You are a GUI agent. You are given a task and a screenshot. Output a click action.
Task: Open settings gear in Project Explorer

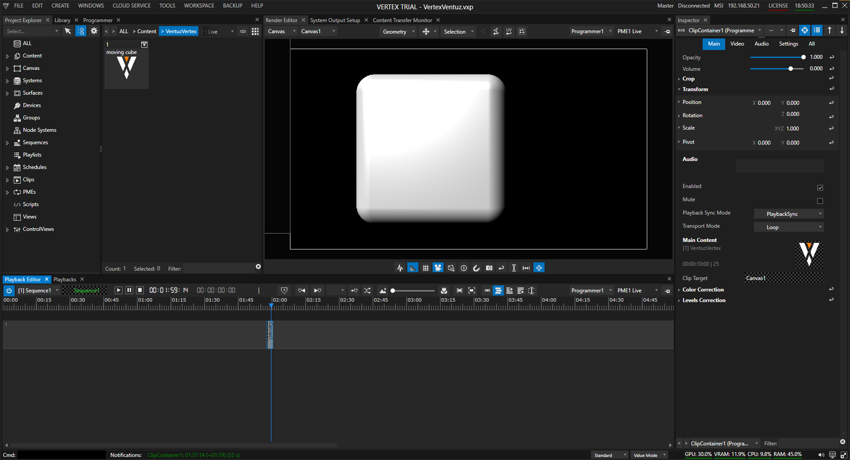point(94,31)
